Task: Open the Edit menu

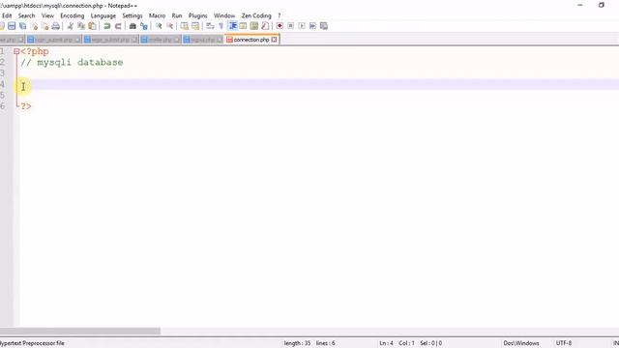Action: 7,15
